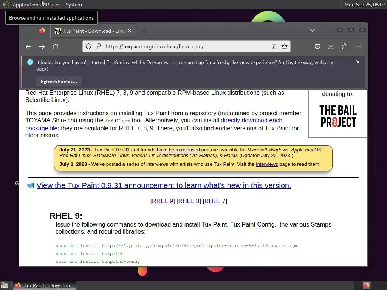The image size is (387, 290).
Task: Reload the Tux Paint download page
Action: coord(56,46)
